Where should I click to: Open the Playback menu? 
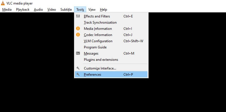23,10
